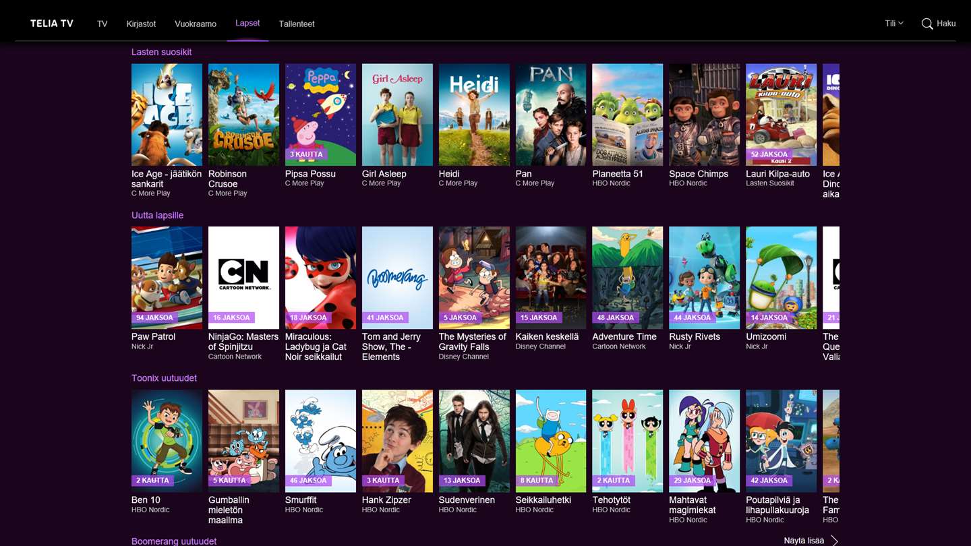The width and height of the screenshot is (971, 546).
Task: Select the Space Chimps poster
Action: tap(705, 115)
